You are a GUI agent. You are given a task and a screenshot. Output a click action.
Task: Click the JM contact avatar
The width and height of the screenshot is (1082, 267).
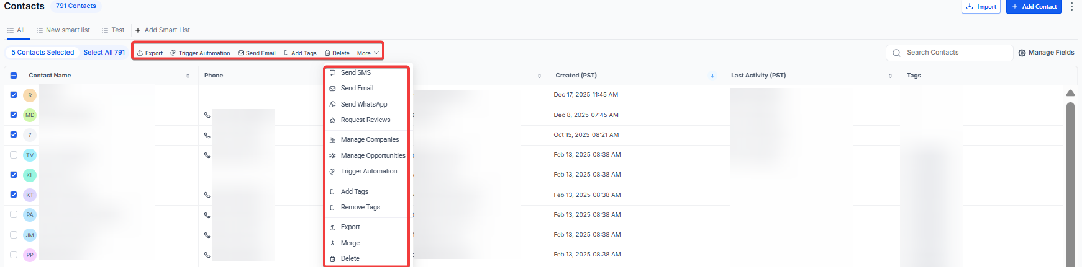30,235
